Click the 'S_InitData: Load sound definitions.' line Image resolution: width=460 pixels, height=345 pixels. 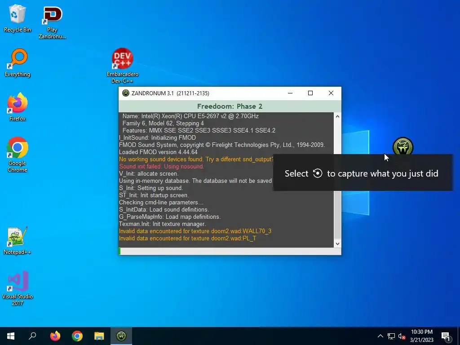tap(164, 209)
